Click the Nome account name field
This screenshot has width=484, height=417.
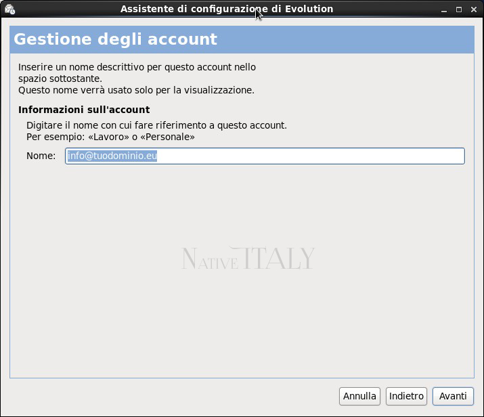(x=265, y=156)
